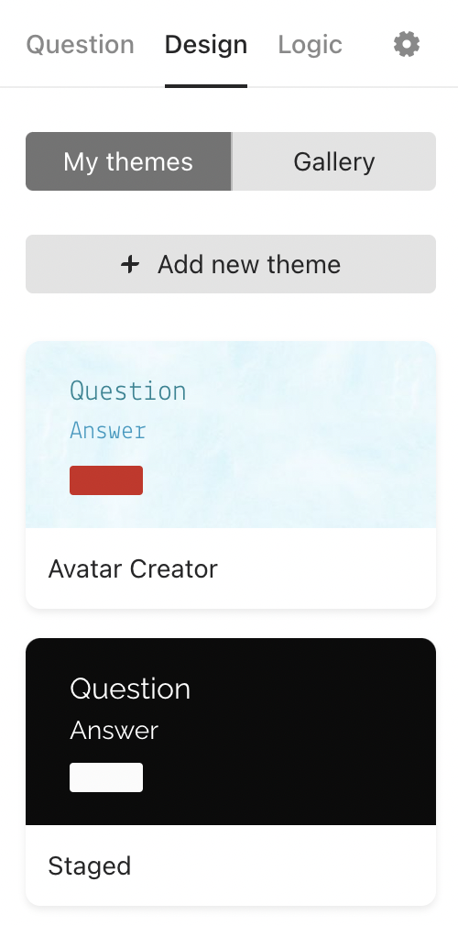Screen dimensions: 458x926
Task: Open the settings gear icon
Action: pyautogui.click(x=407, y=44)
